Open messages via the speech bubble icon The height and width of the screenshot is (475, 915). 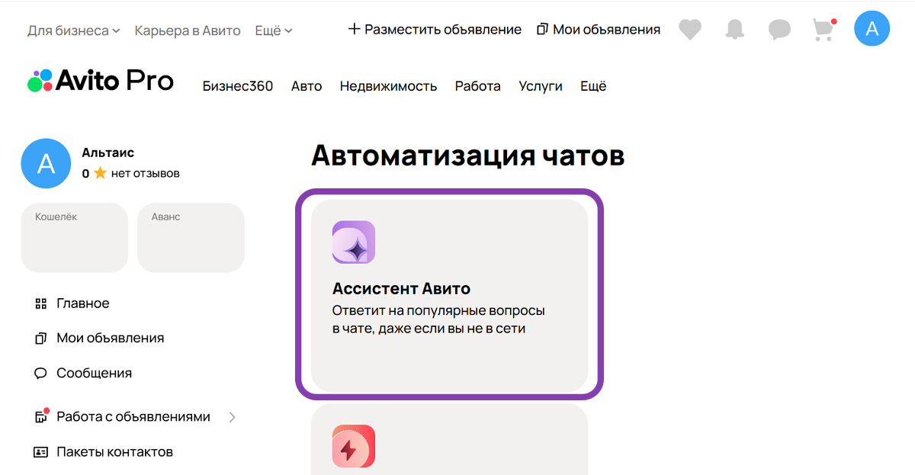[779, 28]
